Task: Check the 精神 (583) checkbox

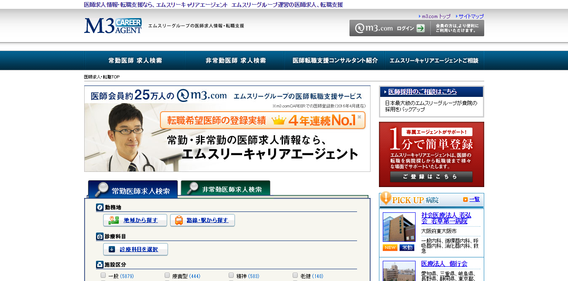Action: (x=231, y=276)
